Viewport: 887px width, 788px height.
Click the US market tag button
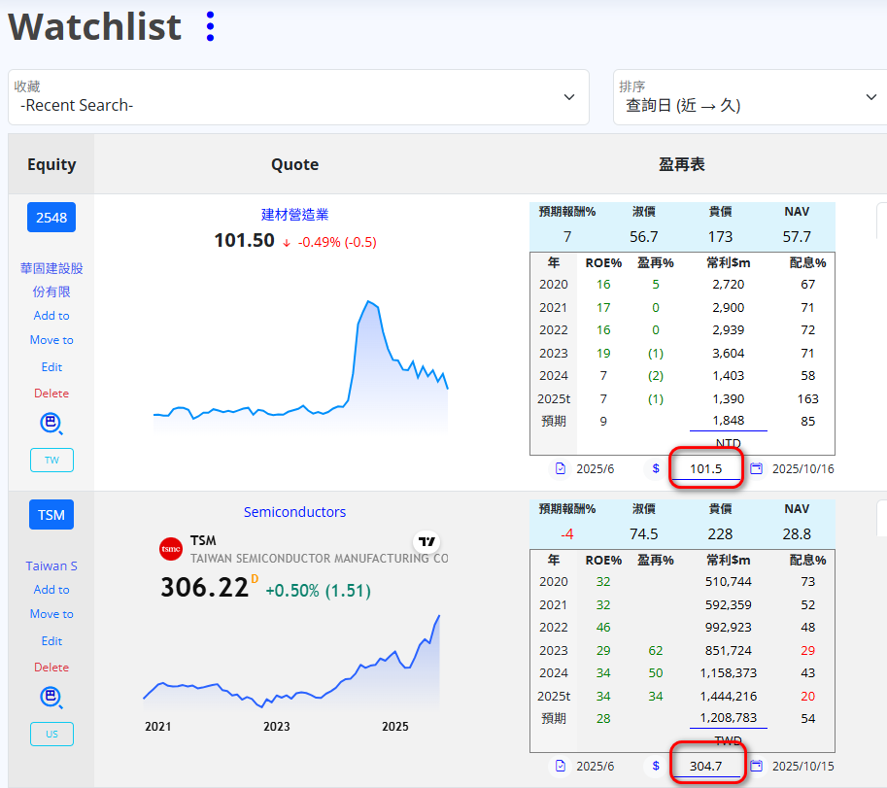(x=51, y=735)
